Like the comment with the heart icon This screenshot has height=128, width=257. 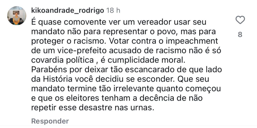pos(240,20)
